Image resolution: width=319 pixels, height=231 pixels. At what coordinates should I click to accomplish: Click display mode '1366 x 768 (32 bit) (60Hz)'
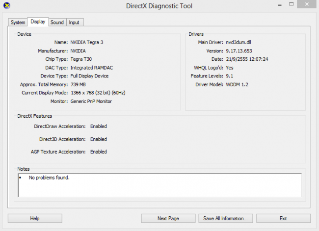(x=98, y=93)
